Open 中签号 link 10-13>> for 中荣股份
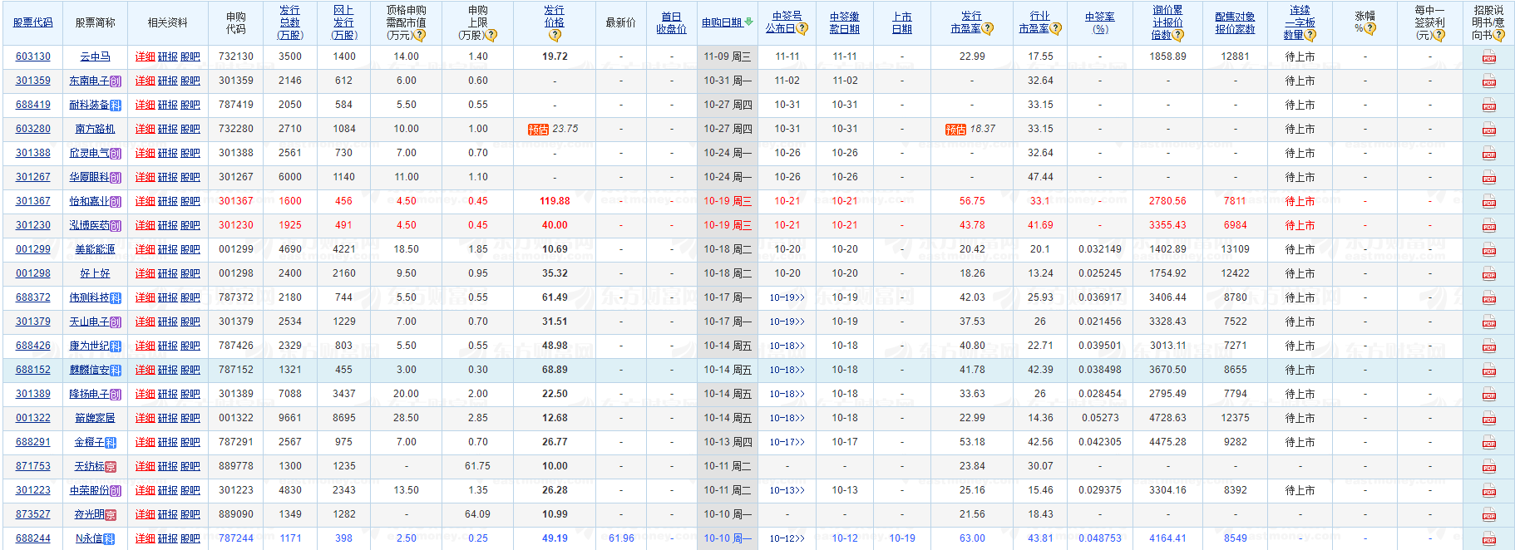The height and width of the screenshot is (550, 1515). coord(787,490)
